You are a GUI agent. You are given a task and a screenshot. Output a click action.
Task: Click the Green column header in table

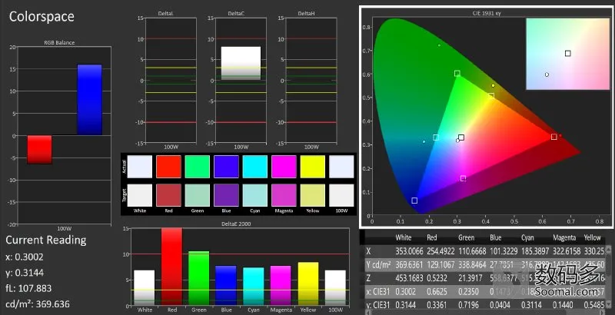[x=467, y=237]
